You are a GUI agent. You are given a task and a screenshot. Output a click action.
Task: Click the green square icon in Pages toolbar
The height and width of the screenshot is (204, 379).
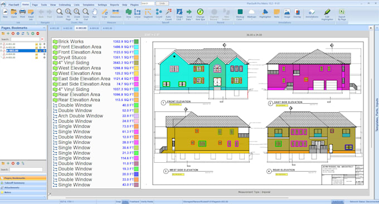click(33, 33)
